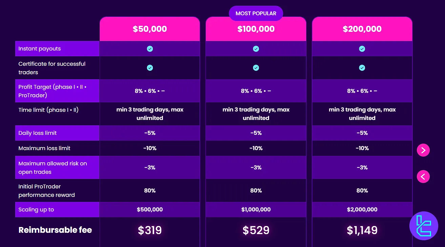Click the Instant payouts checkmark under $100,000

(256, 48)
